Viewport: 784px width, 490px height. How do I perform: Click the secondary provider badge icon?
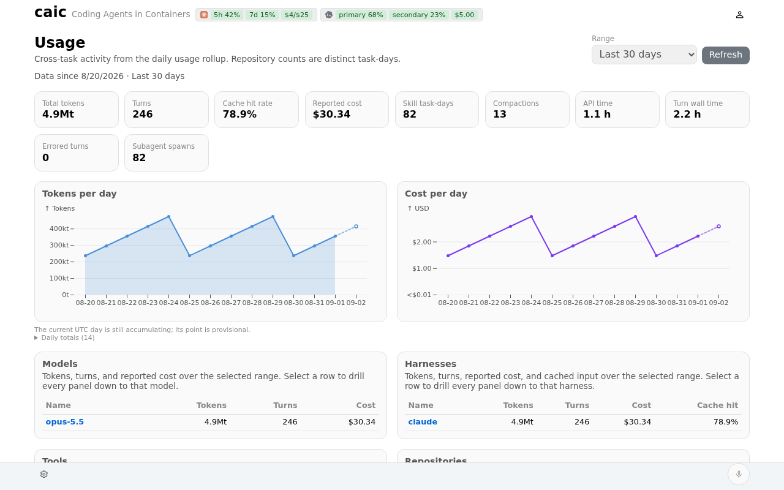pos(329,15)
